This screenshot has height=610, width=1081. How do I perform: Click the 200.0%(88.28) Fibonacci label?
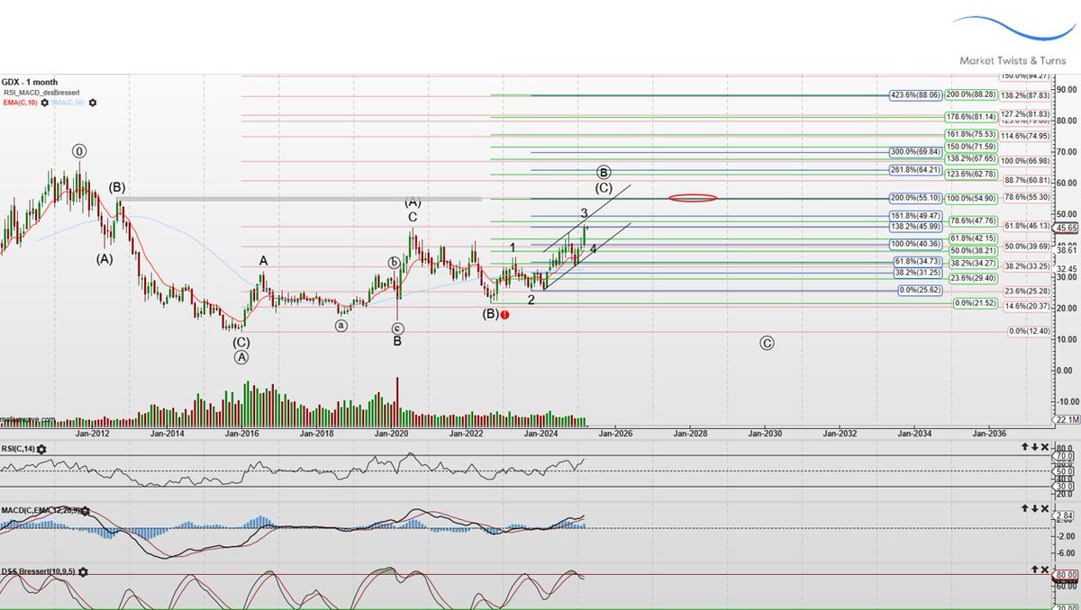point(970,94)
